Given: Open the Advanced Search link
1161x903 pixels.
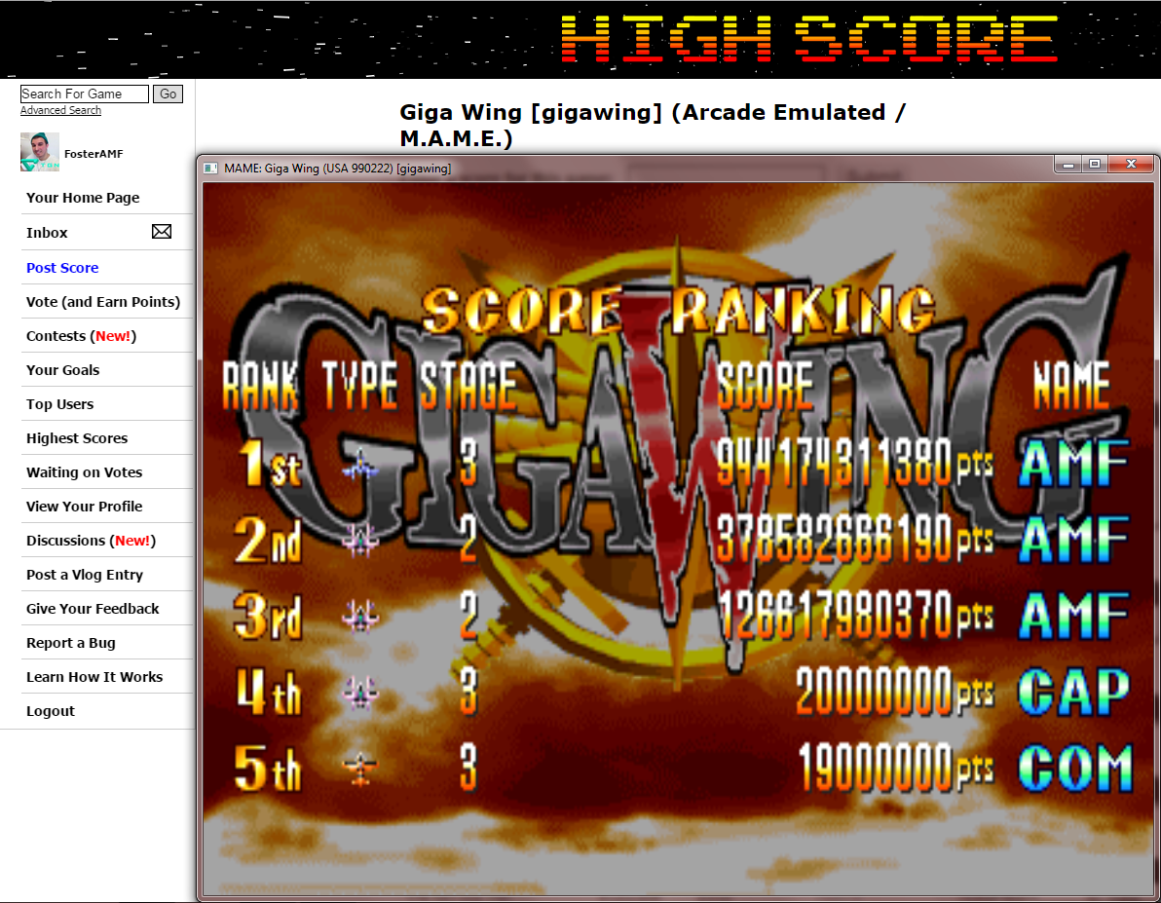Looking at the screenshot, I should pyautogui.click(x=60, y=111).
